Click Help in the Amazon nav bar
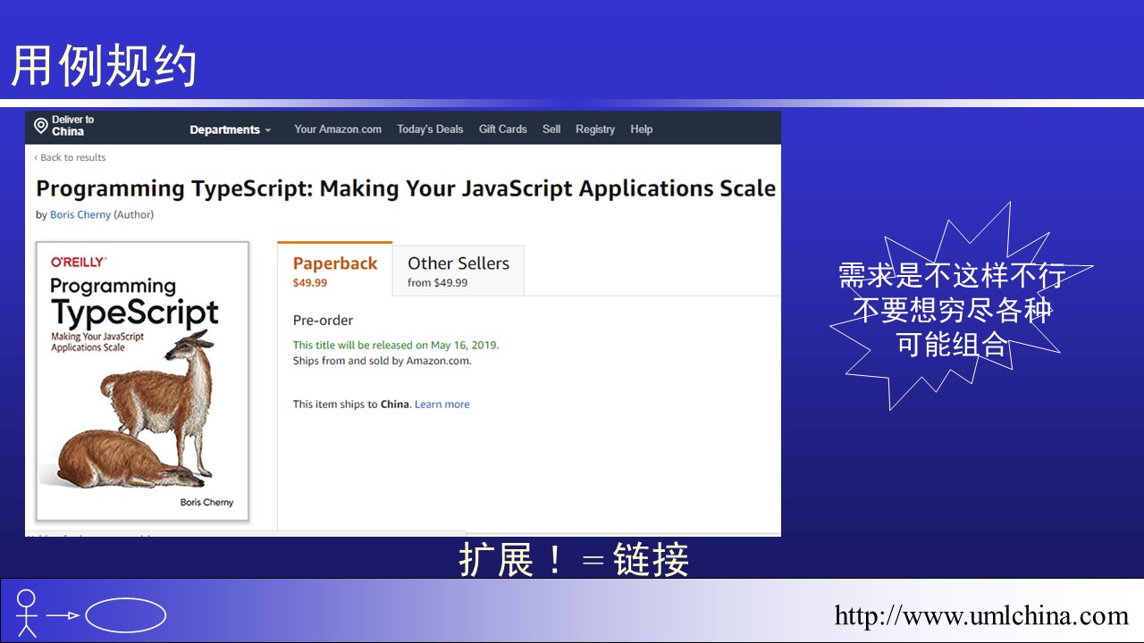1144x643 pixels. (x=641, y=129)
